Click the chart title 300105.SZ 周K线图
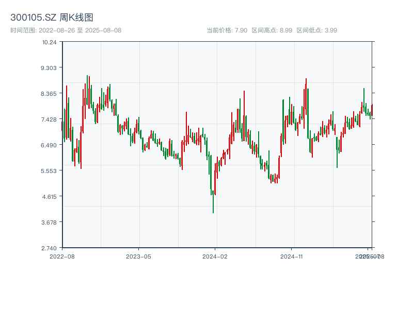 click(52, 18)
